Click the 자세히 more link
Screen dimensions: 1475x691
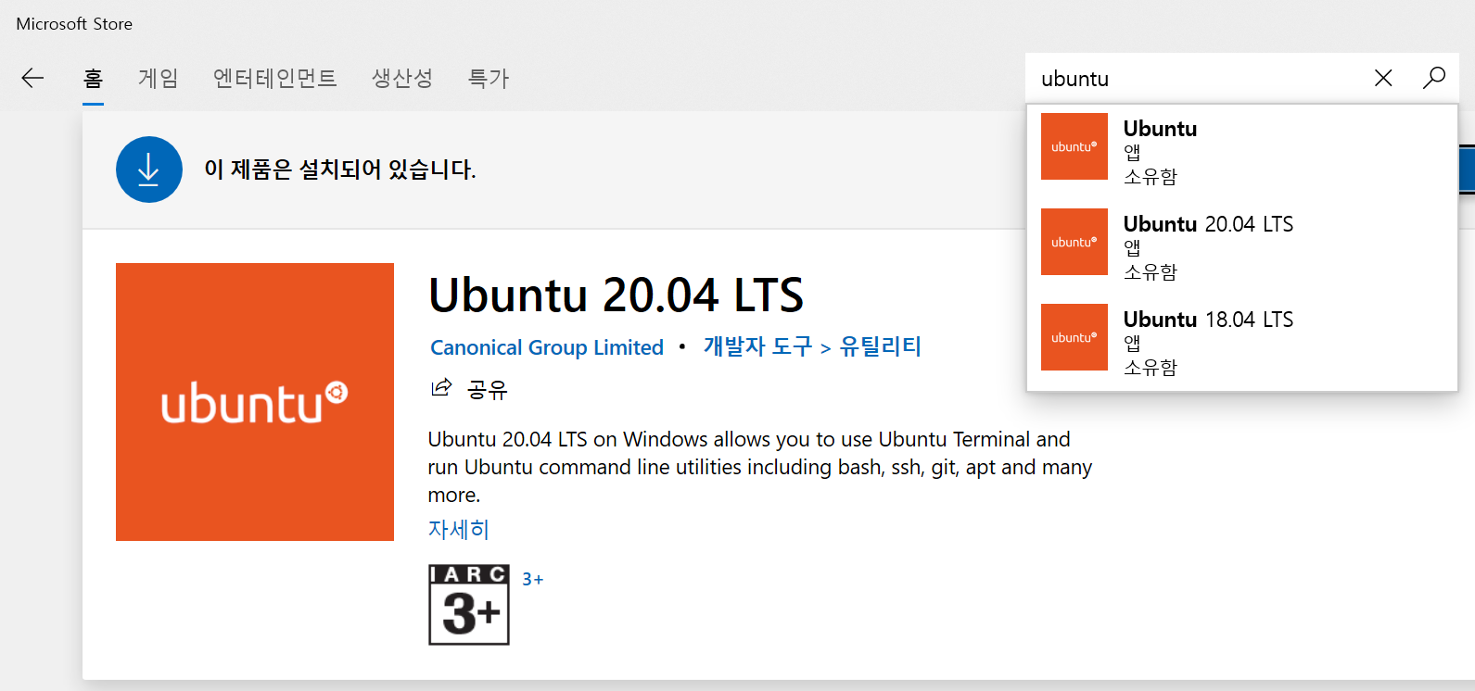tap(458, 530)
